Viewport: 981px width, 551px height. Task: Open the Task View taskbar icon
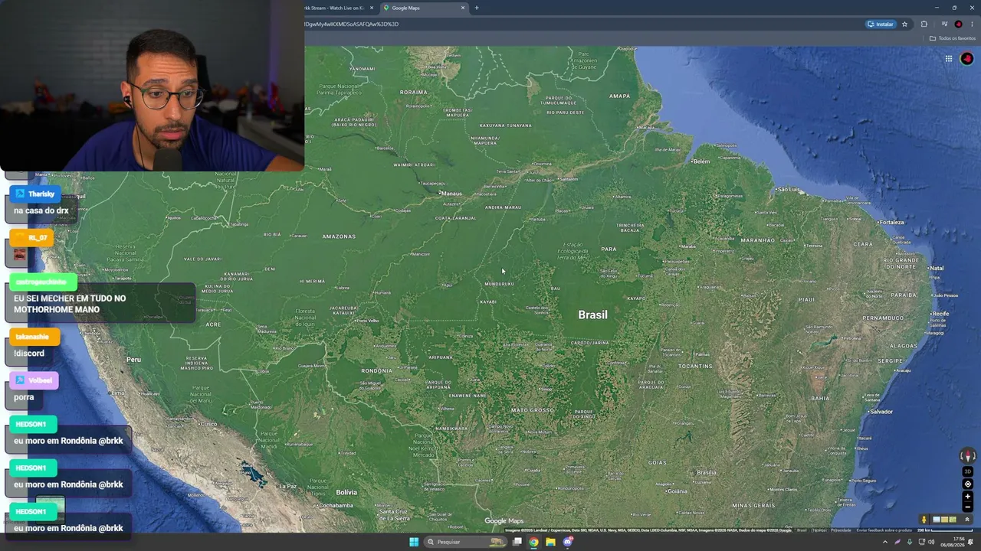(517, 542)
